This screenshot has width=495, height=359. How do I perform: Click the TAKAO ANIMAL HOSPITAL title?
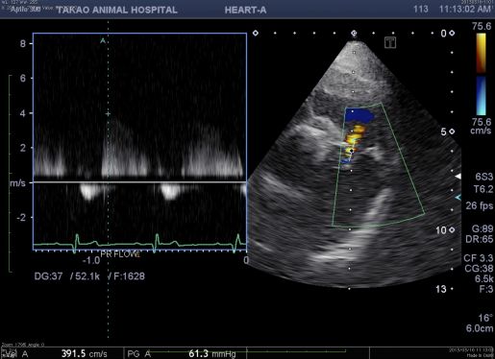point(116,10)
